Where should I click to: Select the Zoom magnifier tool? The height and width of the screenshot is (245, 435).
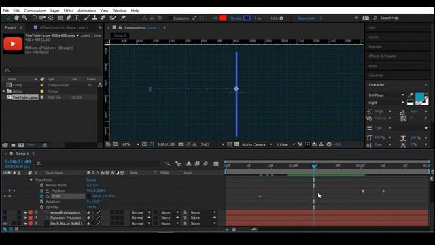24,18
